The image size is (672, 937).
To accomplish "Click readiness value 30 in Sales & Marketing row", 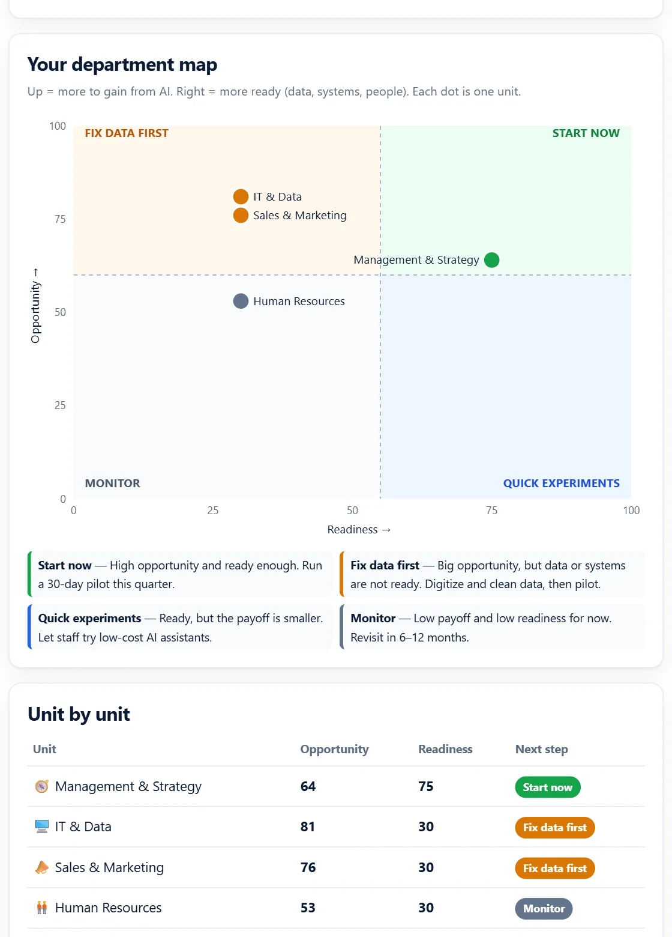I will (426, 867).
